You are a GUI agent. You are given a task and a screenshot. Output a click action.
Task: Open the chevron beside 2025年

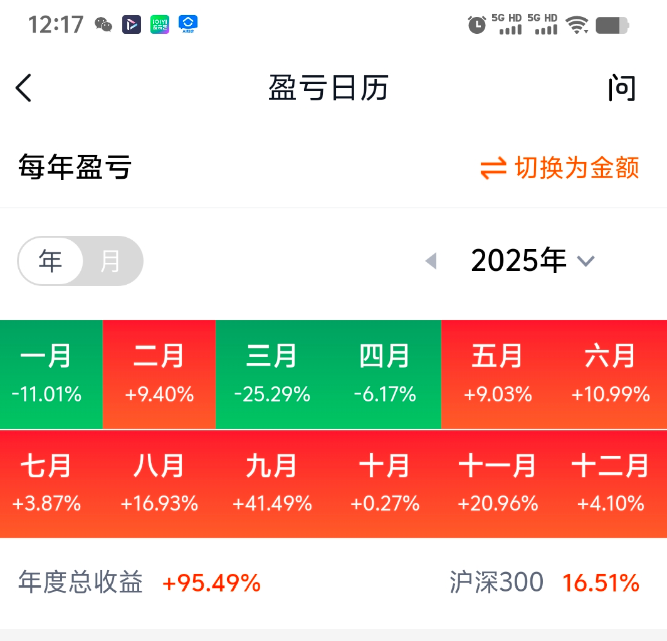586,261
